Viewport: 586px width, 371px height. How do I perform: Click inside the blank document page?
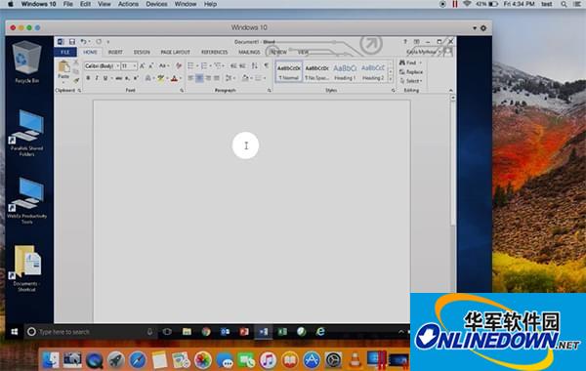coord(252,211)
